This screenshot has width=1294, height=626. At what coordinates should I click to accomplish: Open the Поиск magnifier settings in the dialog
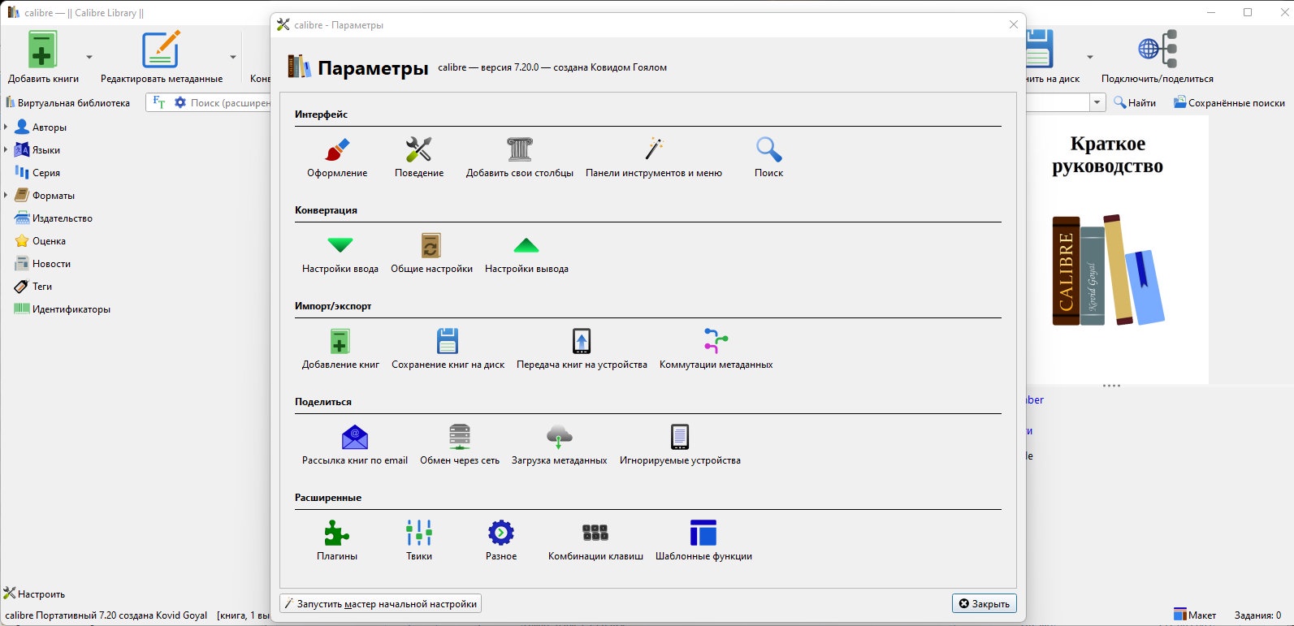[x=768, y=158]
